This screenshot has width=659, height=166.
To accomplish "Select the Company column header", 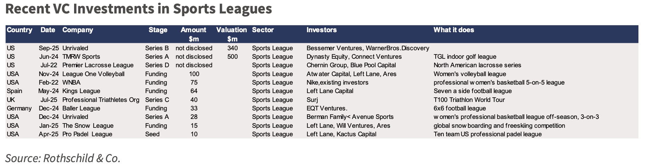I will point(78,30).
